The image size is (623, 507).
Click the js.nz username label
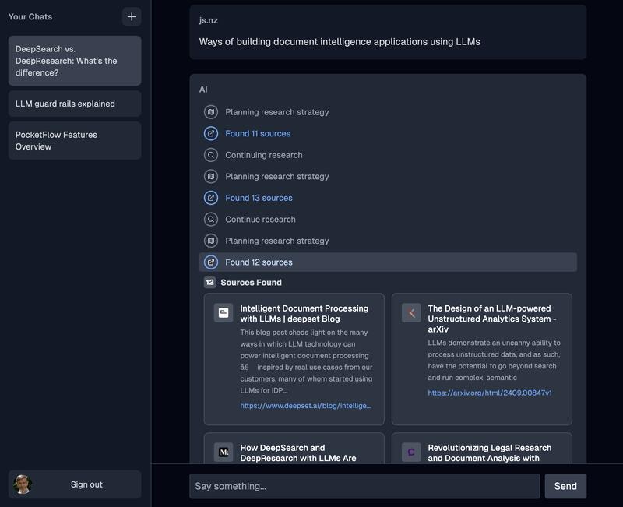(x=208, y=20)
